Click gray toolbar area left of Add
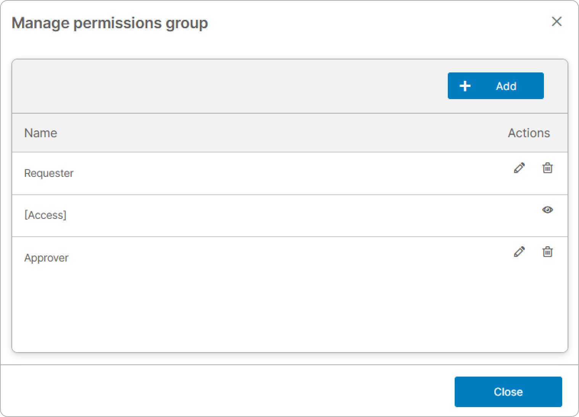Screen dimensions: 579x417 pos(229,86)
